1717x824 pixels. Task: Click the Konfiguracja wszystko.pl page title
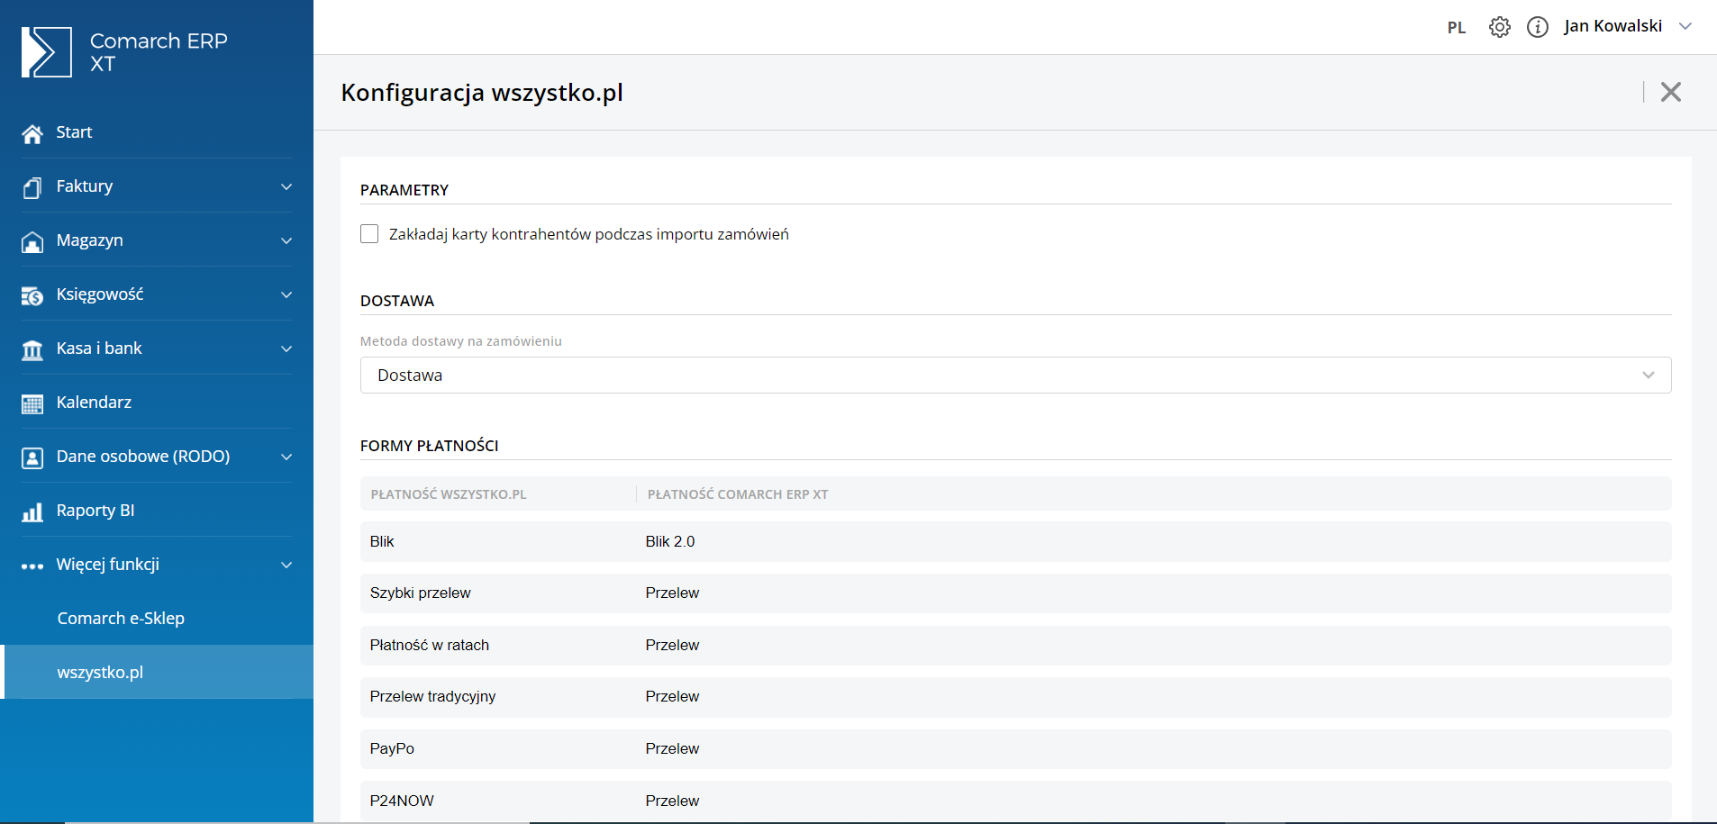[482, 93]
